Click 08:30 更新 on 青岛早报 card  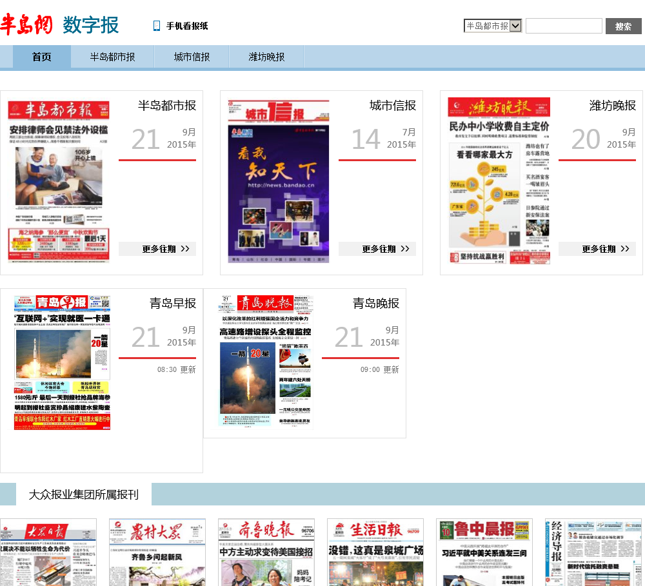coord(177,369)
